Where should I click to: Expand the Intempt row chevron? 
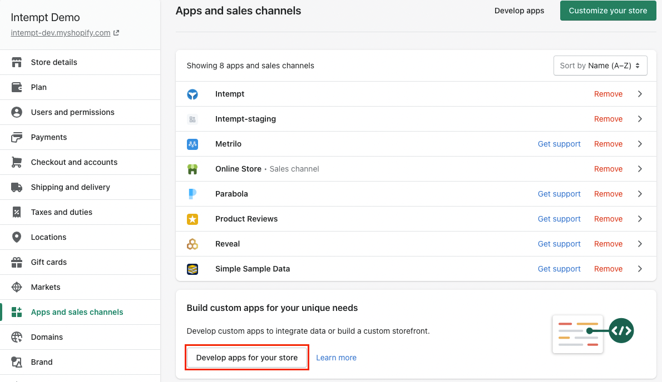(x=640, y=94)
